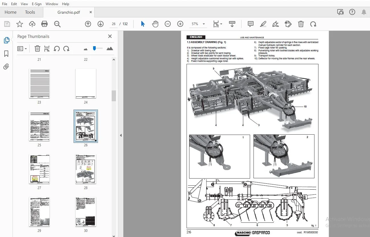Image resolution: width=370 pixels, height=237 pixels.
Task: Open the E-Sign menu
Action: [37, 4]
